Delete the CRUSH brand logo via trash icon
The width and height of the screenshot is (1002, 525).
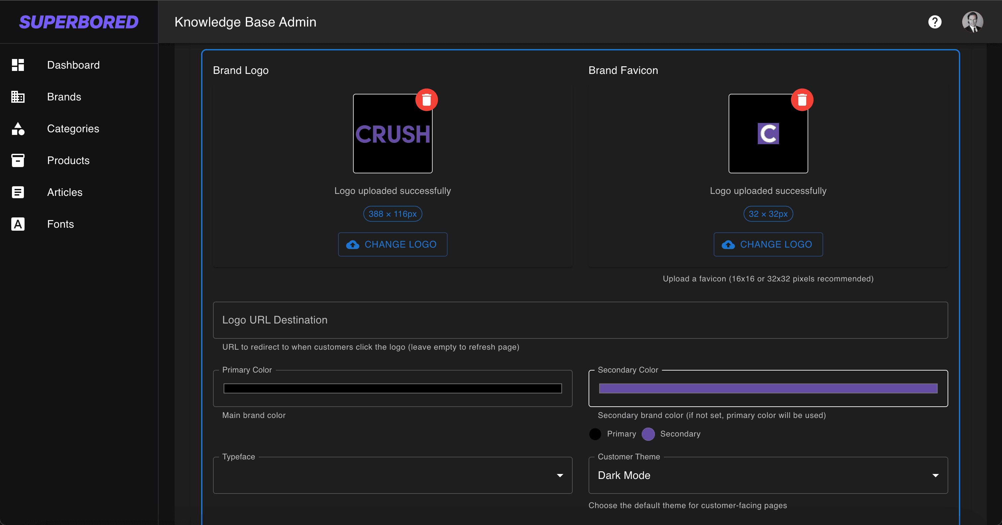pyautogui.click(x=427, y=99)
